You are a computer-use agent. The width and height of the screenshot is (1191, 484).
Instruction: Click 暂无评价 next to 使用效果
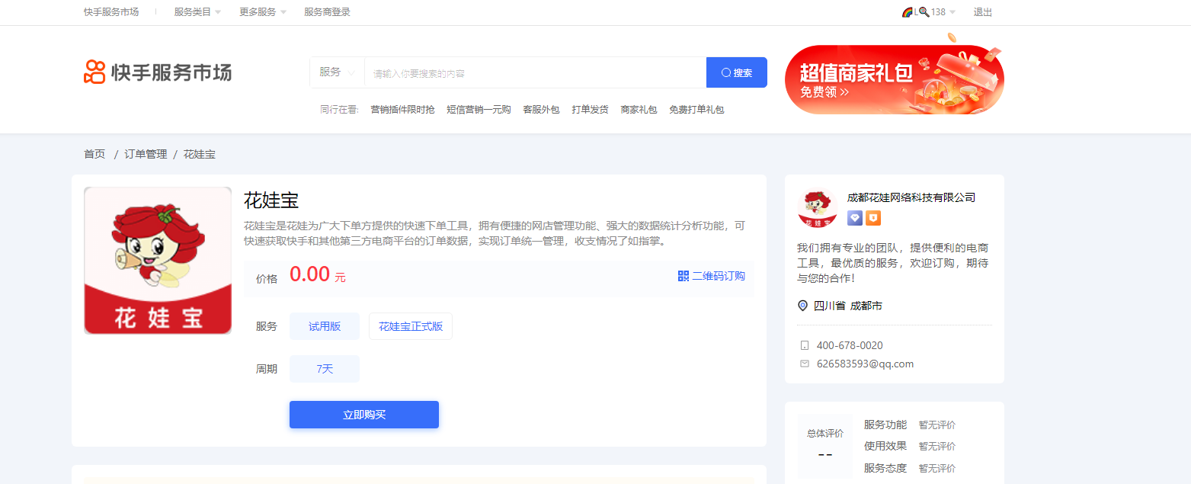(936, 447)
